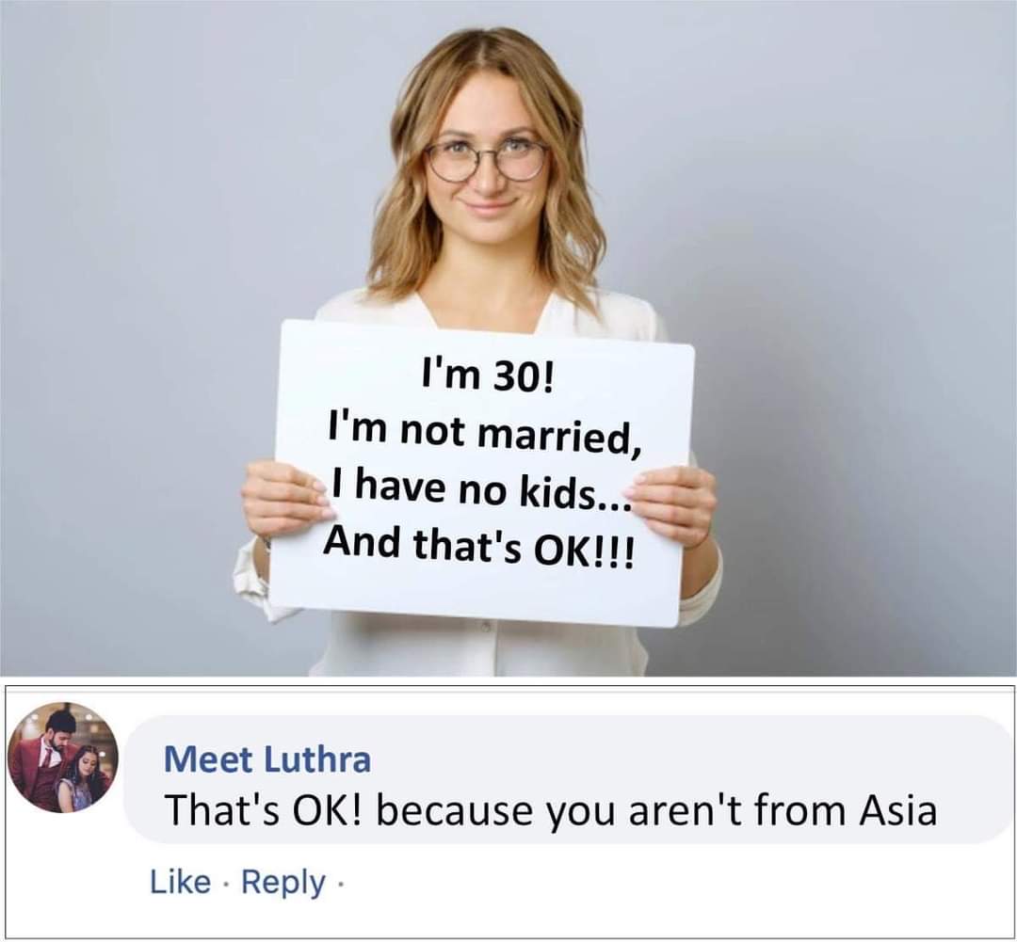The image size is (1017, 942).
Task: Click the "I have no kids..." line
Action: (x=480, y=490)
